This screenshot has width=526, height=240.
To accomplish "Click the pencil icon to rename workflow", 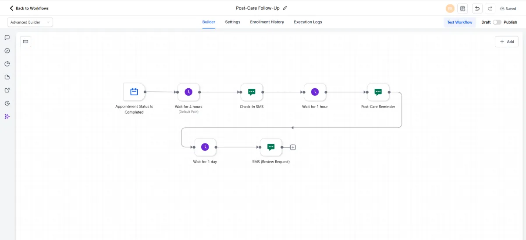I will pyautogui.click(x=285, y=8).
